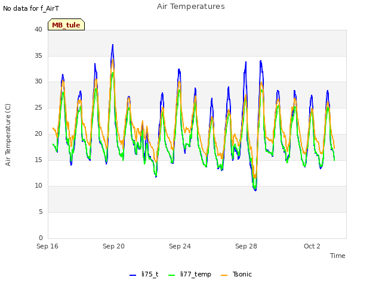Click the 30 y-axis tick label
382x286 pixels.
[38, 82]
